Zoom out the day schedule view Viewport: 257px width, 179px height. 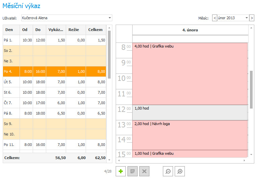(168, 171)
